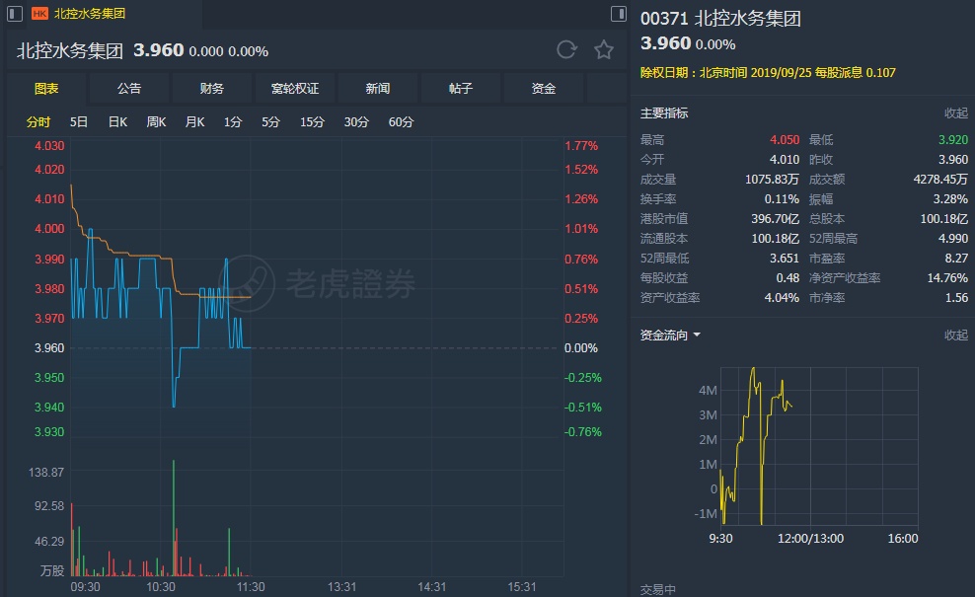Select the 5日 chart period

click(x=78, y=122)
